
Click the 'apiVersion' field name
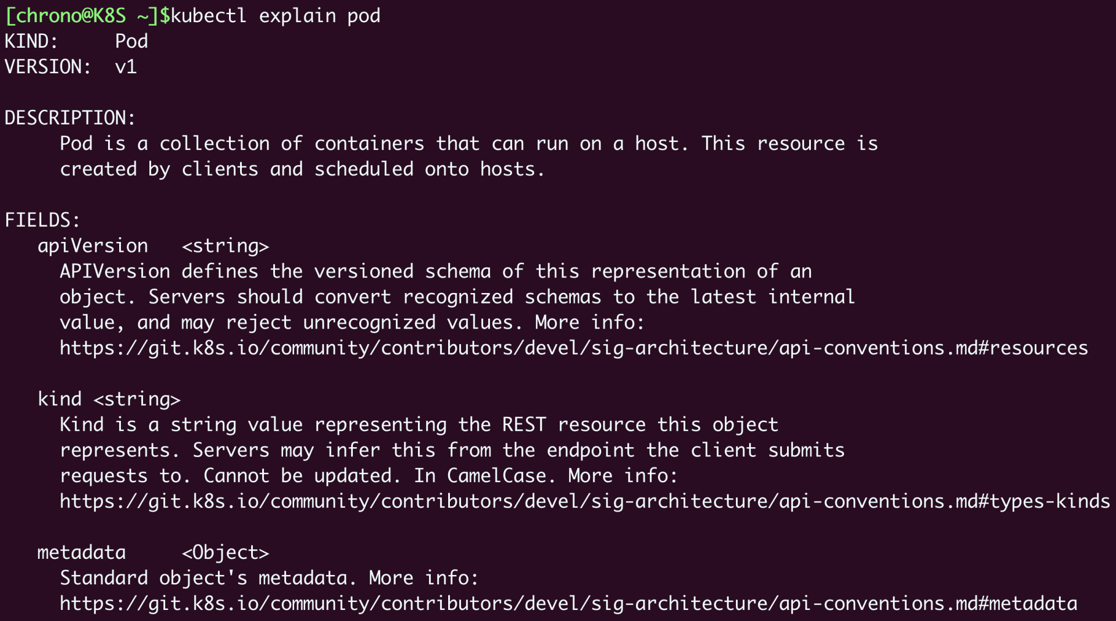92,246
